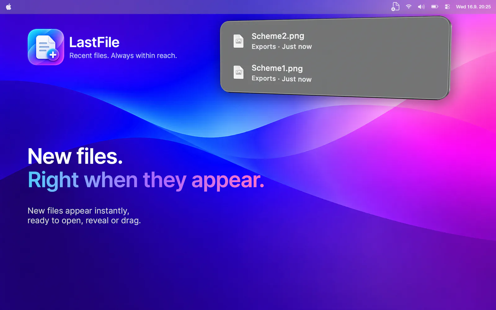The width and height of the screenshot is (496, 310).
Task: Click "ready to open, reveal or drag." line
Action: click(x=84, y=221)
